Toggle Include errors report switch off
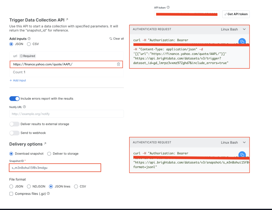272x210 pixels. click(x=15, y=99)
